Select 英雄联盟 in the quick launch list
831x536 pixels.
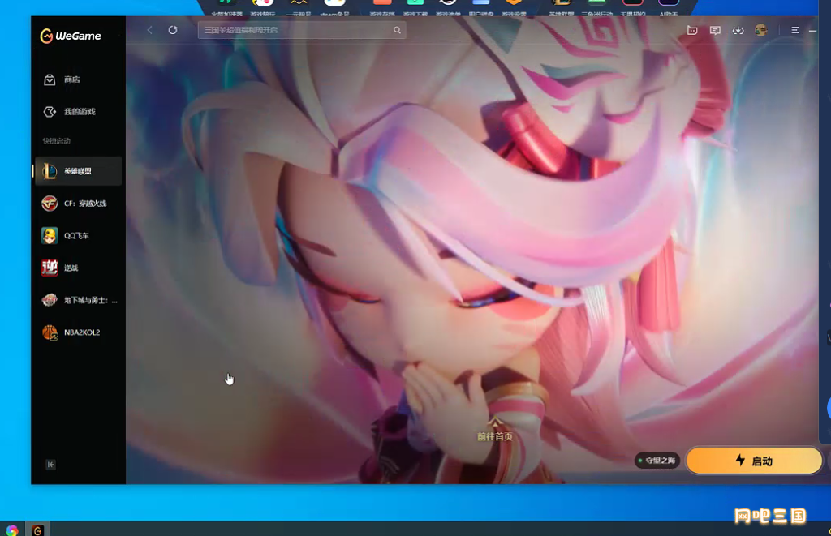tap(78, 171)
